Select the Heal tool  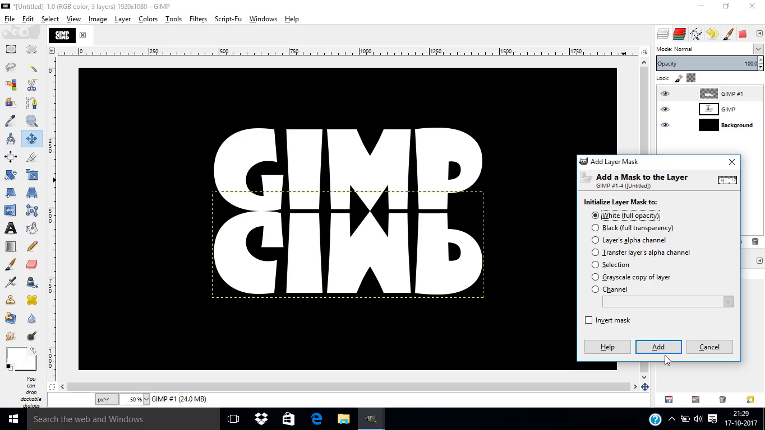pyautogui.click(x=32, y=300)
